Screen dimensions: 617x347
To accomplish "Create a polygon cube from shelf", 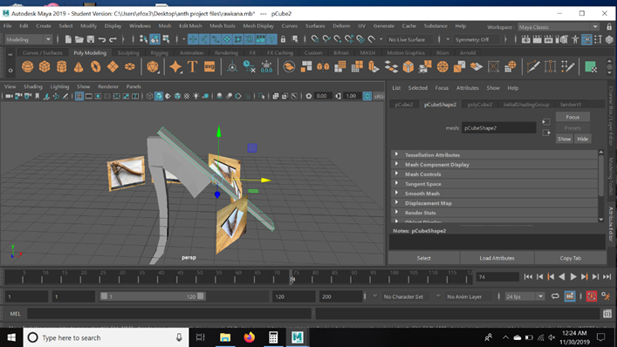I will 45,67.
